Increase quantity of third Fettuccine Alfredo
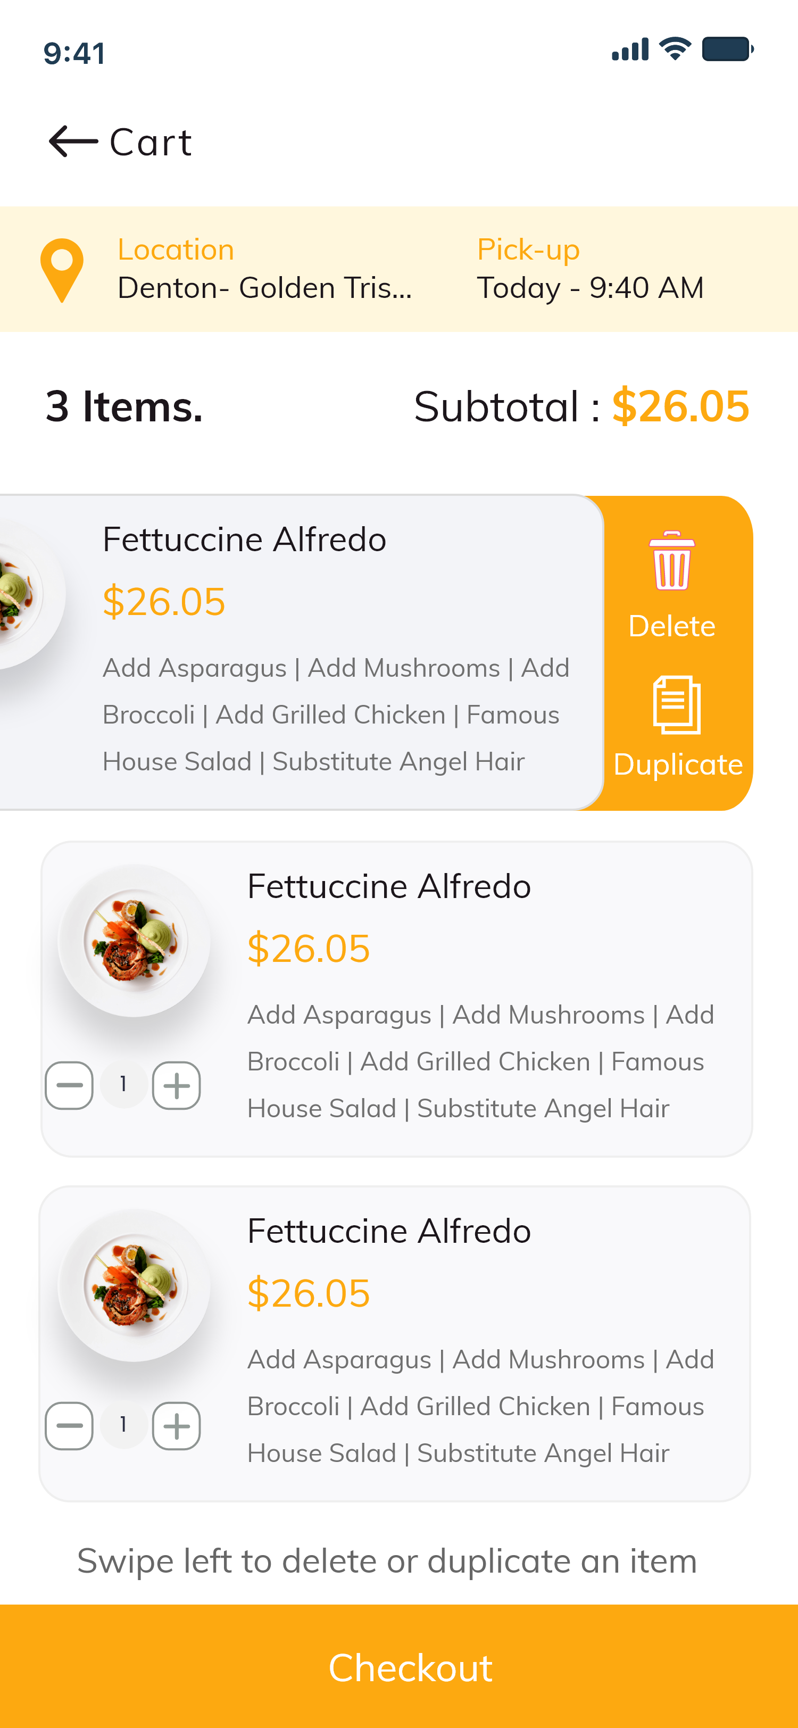 (x=177, y=1425)
